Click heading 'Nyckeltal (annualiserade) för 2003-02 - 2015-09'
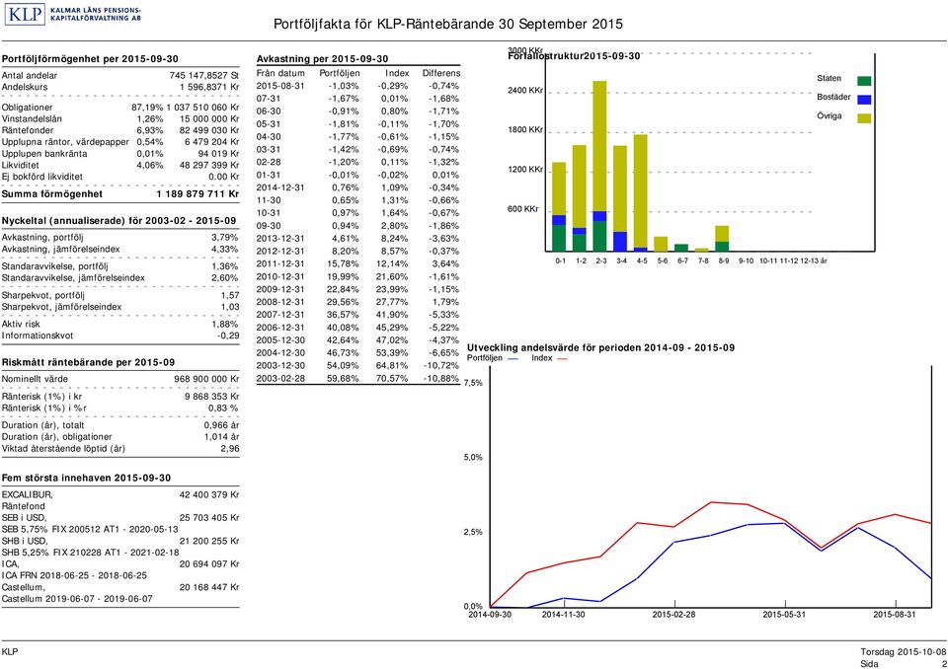This screenshot has width=948, height=669. point(118,221)
